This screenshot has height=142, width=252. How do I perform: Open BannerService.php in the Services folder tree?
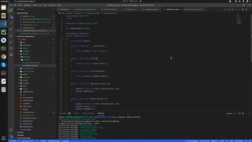click(32, 63)
